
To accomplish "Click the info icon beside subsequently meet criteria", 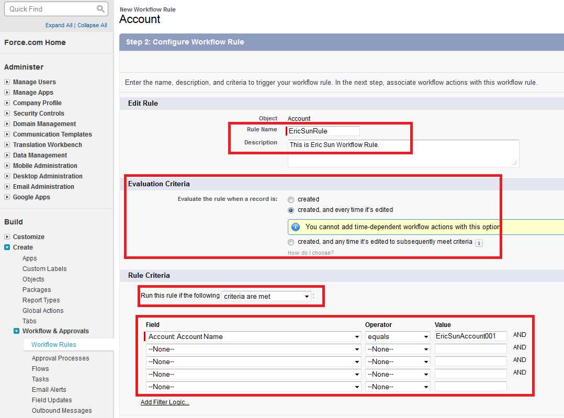I will [479, 243].
